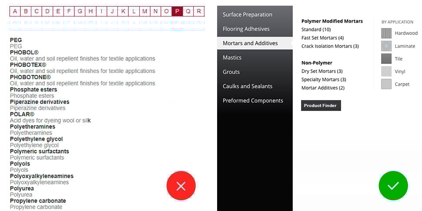Select letter R in alphabet index
This screenshot has height=211, width=422.
pyautogui.click(x=199, y=11)
